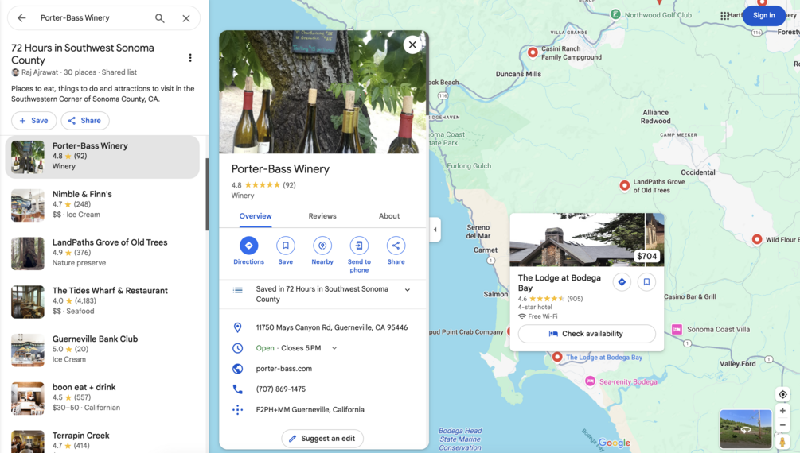The height and width of the screenshot is (453, 800).
Task: Click Sonoma Coast Villa hotel marker
Action: pyautogui.click(x=677, y=329)
